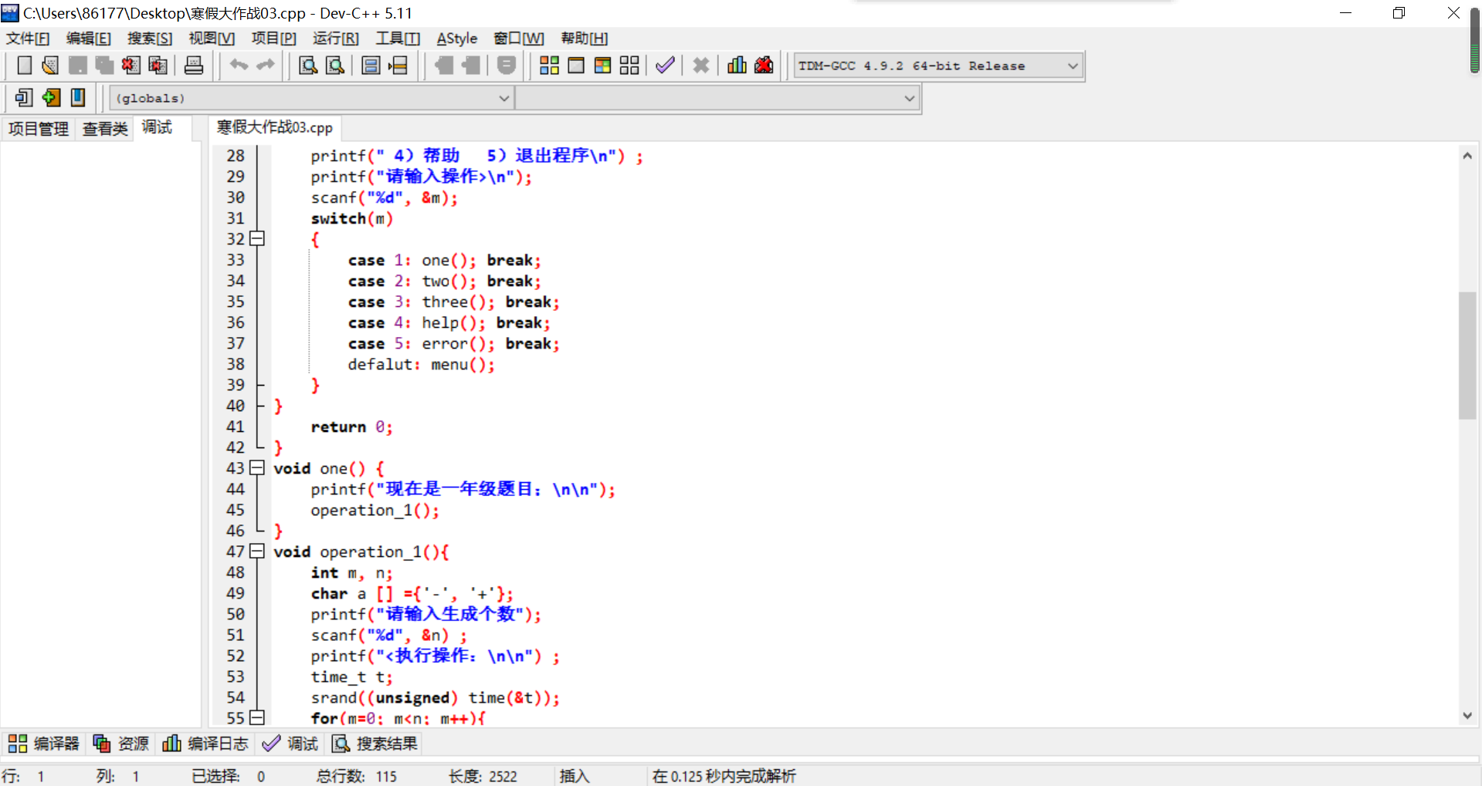Open the 编译器 bottom panel tab
The height and width of the screenshot is (786, 1482).
[44, 744]
